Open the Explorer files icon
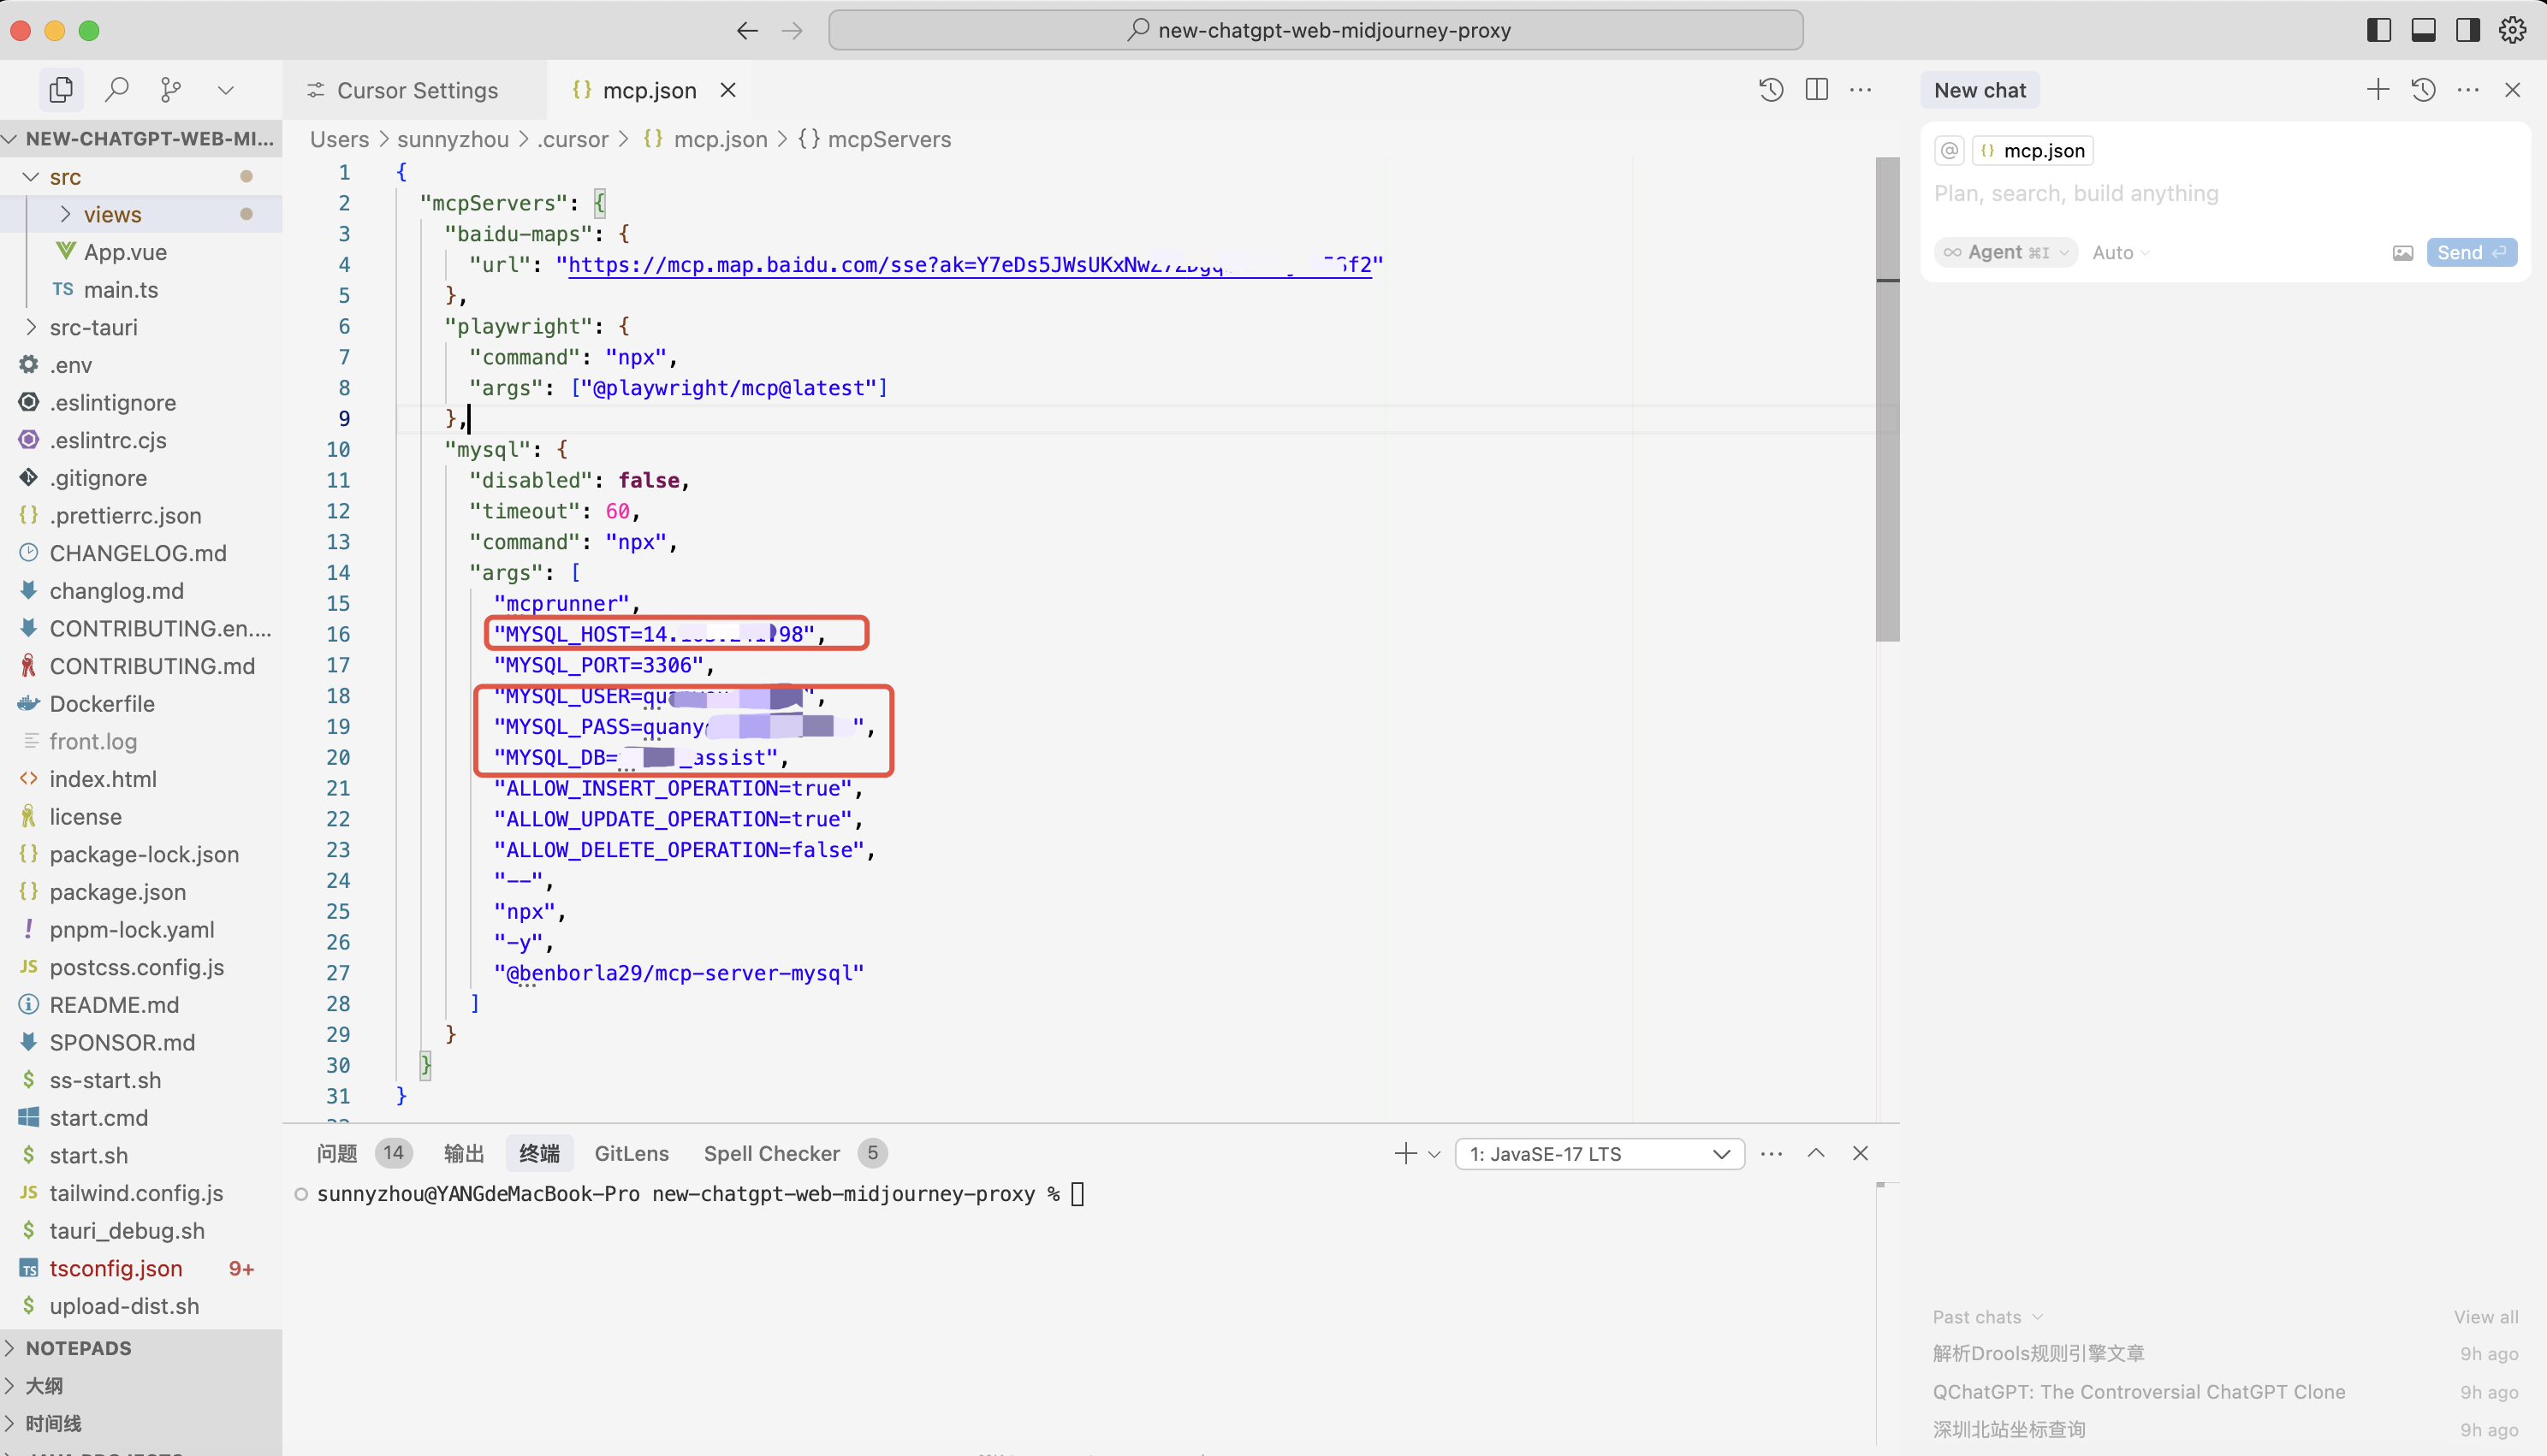Viewport: 2547px width, 1456px height. pyautogui.click(x=61, y=90)
